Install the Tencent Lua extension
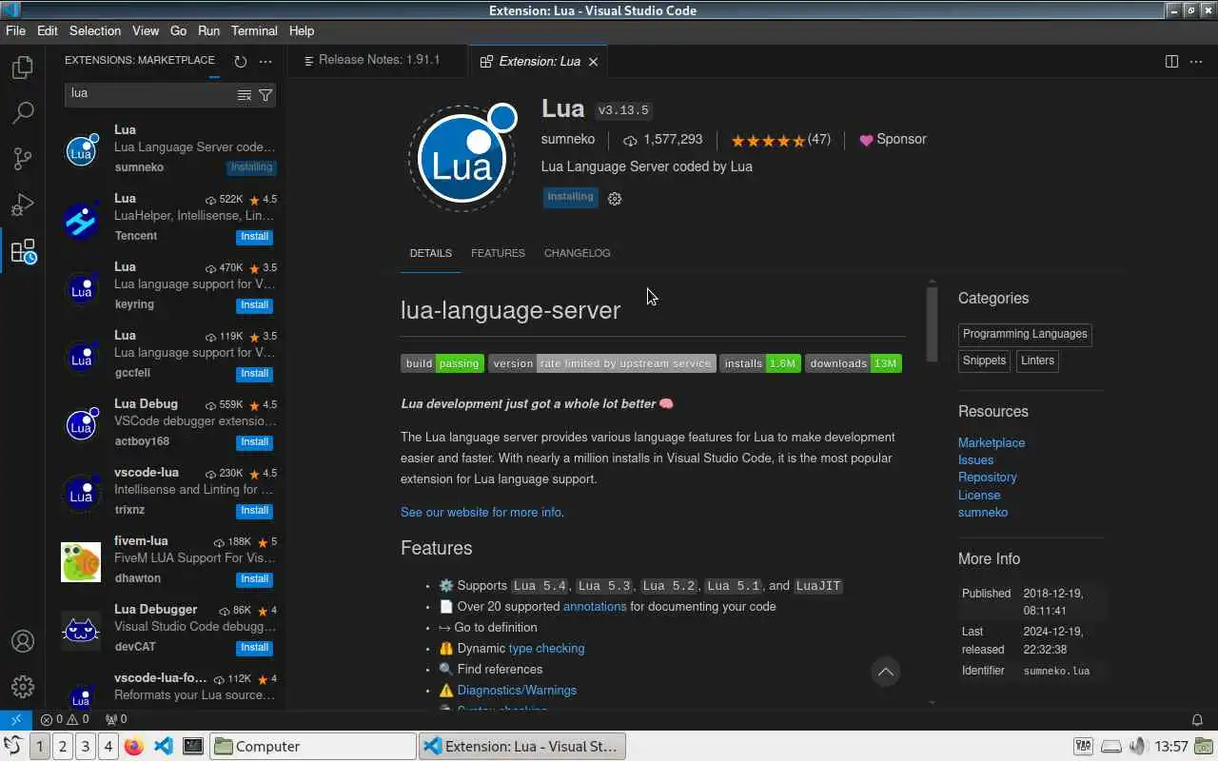1218x761 pixels. (254, 236)
